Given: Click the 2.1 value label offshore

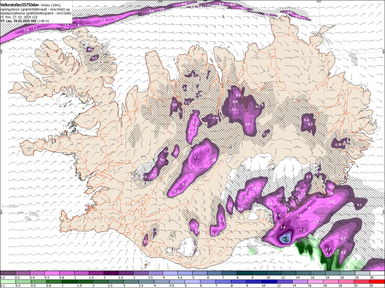Looking at the screenshot, I should coord(329,254).
